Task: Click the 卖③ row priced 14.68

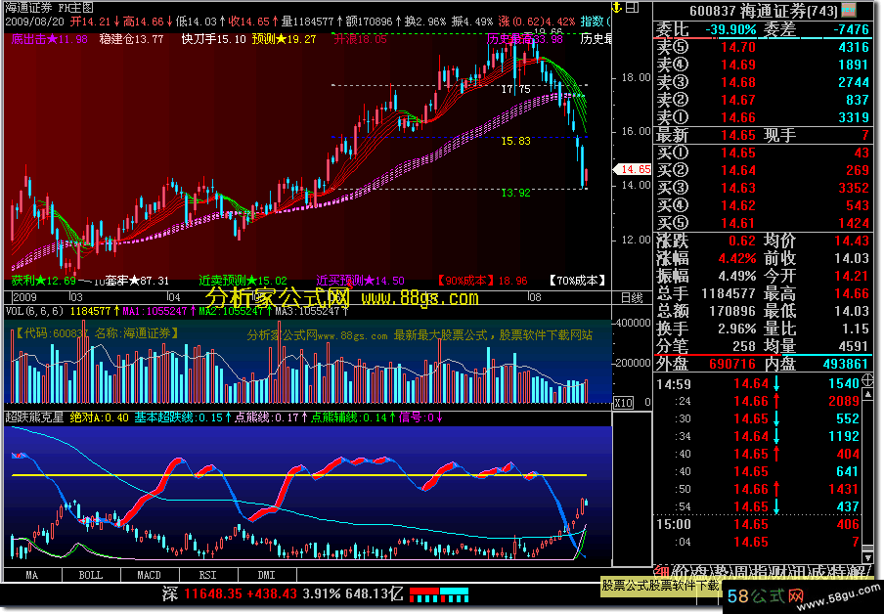Action: [763, 82]
